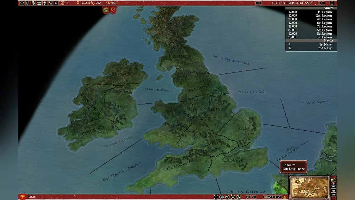Open the green shield alert banner
Image resolution: width=355 pixels, height=200 pixels.
[x=106, y=10]
